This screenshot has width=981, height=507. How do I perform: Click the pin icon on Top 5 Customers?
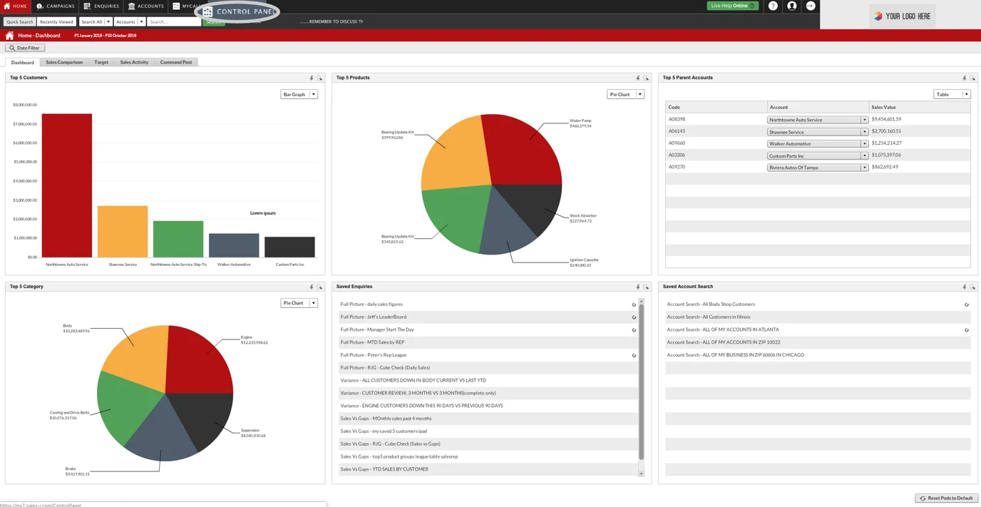[x=312, y=78]
